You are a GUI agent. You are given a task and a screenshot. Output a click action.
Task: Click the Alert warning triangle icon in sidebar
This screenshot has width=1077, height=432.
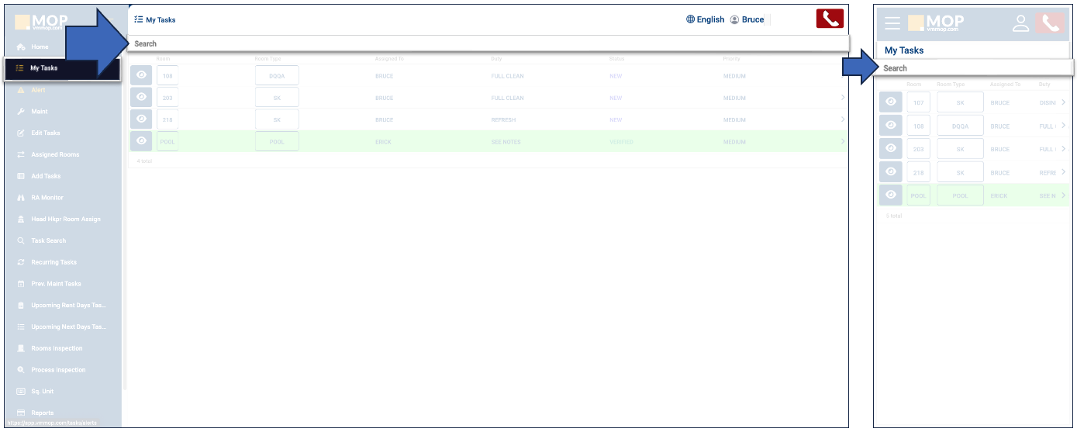pos(21,90)
